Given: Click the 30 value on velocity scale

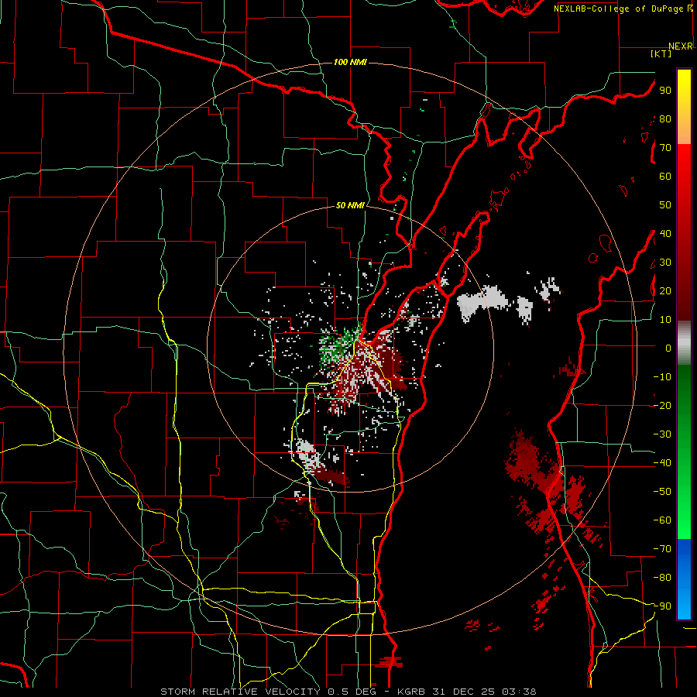Looking at the screenshot, I should 665,263.
